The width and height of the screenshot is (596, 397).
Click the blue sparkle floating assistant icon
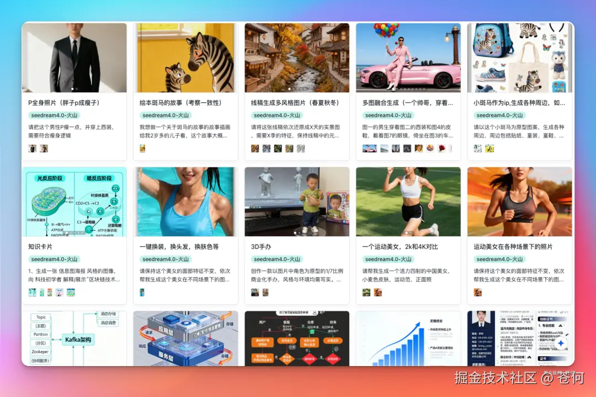(561, 343)
